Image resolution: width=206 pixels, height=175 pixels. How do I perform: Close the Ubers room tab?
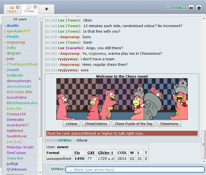(x=18, y=7)
